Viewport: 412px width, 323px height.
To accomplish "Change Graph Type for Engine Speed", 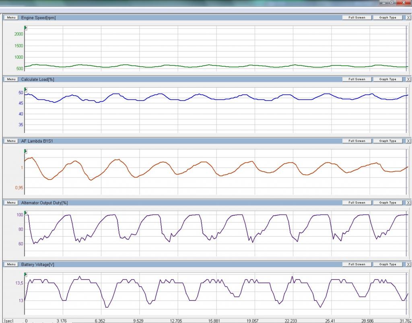I will point(387,18).
